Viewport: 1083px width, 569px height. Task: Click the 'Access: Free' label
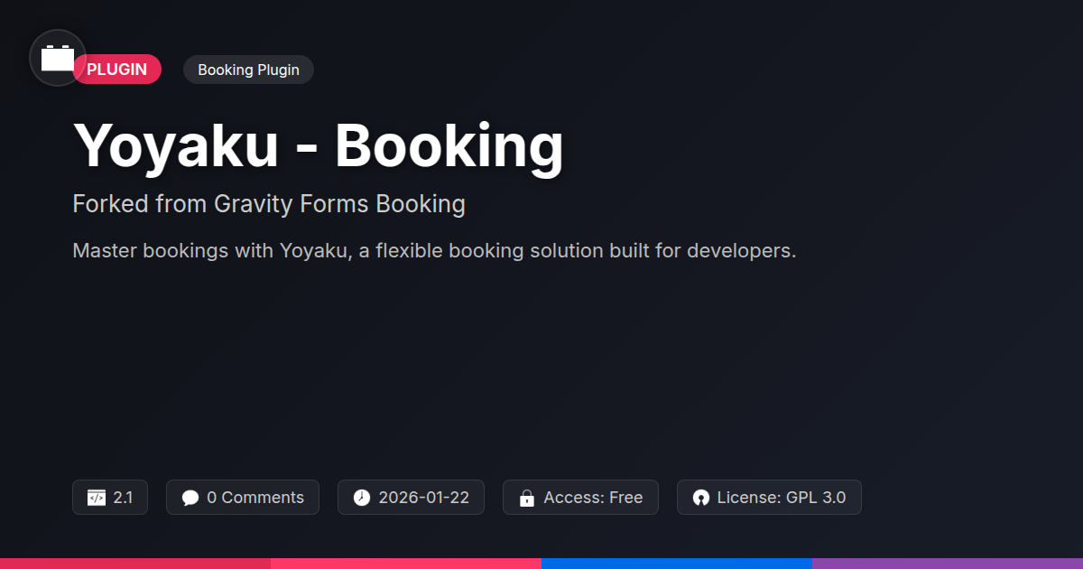(x=593, y=498)
